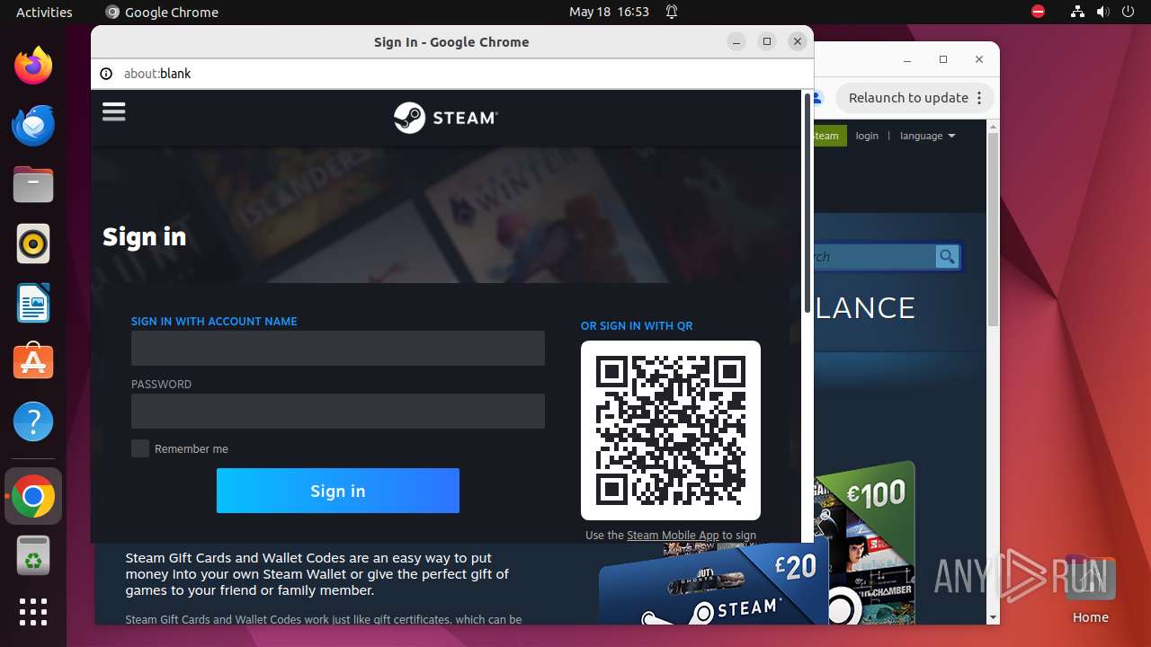Click the login link in the background Steam page

click(867, 136)
